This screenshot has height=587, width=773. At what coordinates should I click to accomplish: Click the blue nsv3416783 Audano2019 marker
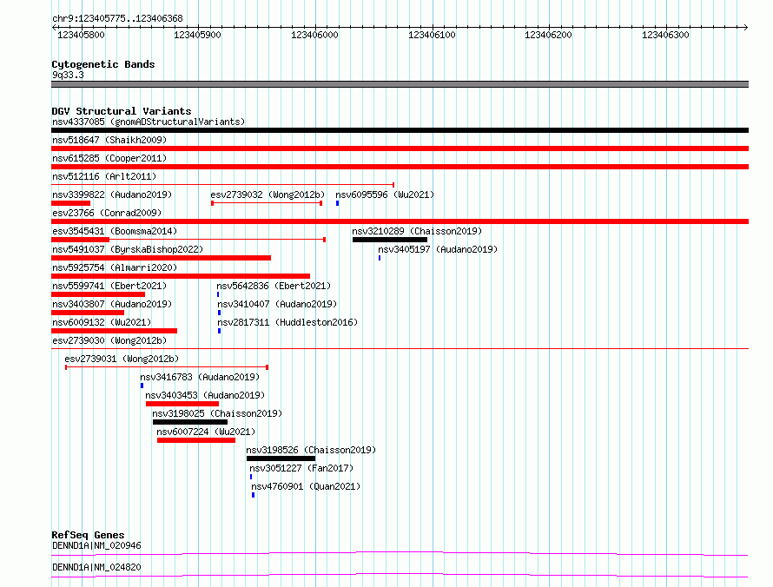coord(142,386)
